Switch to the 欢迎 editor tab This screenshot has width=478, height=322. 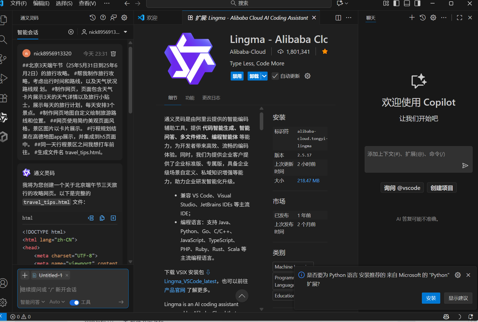pos(152,18)
